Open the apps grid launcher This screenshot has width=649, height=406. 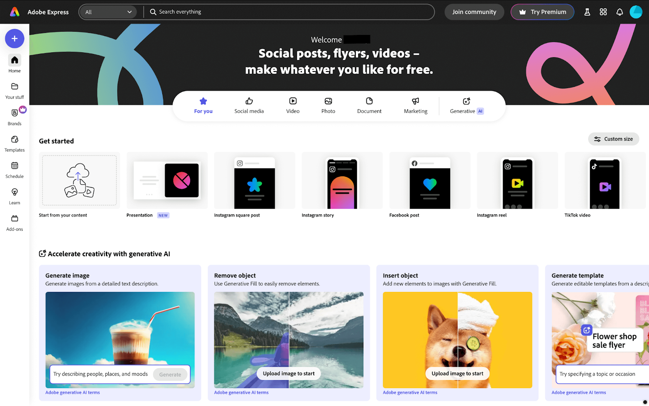tap(603, 12)
